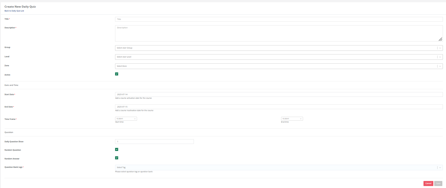Click 'Please select question tag on question bank'

pos(134,172)
